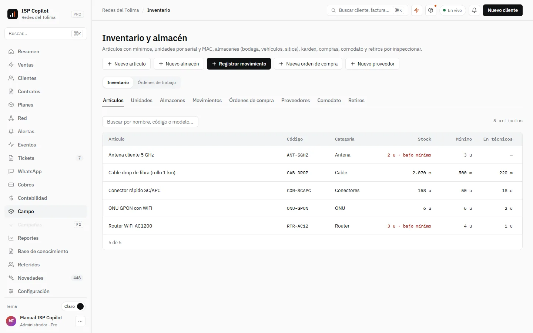Click Nueva orden de compra button

[x=308, y=64]
